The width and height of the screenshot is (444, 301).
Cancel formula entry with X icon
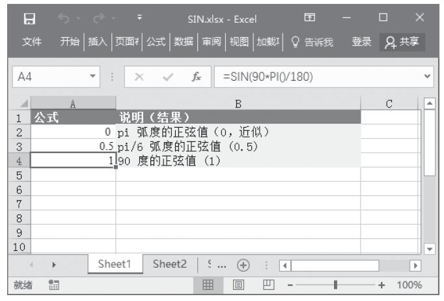pyautogui.click(x=139, y=76)
